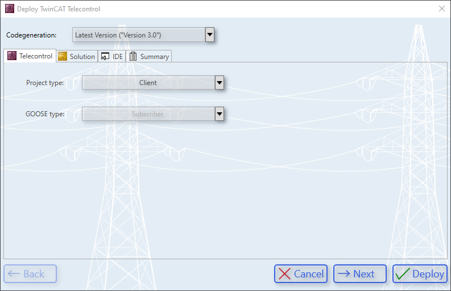
Task: Expand the GOOSE type dropdown arrow
Action: coord(220,114)
